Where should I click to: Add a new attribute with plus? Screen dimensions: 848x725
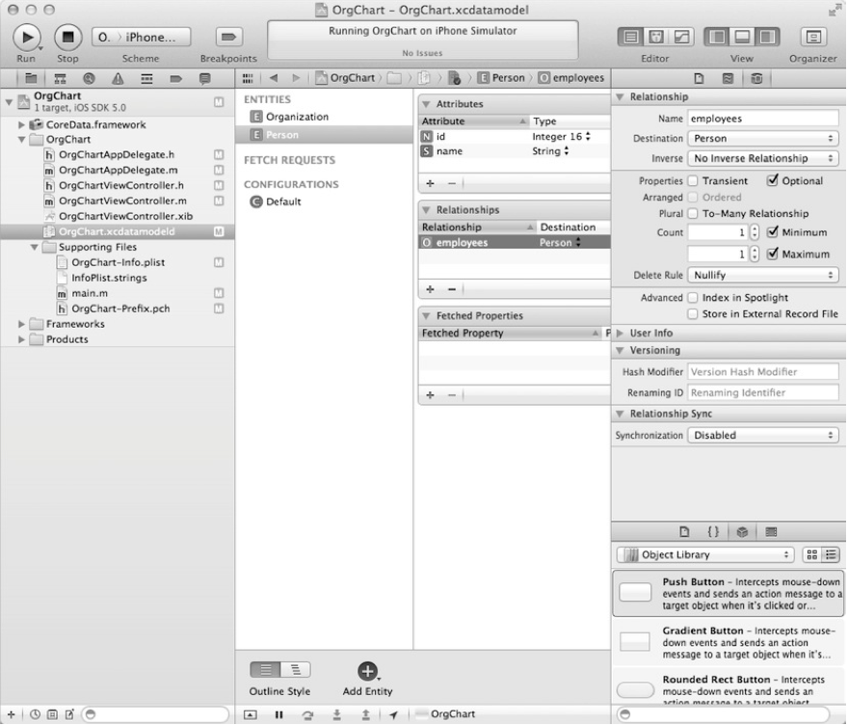point(430,183)
